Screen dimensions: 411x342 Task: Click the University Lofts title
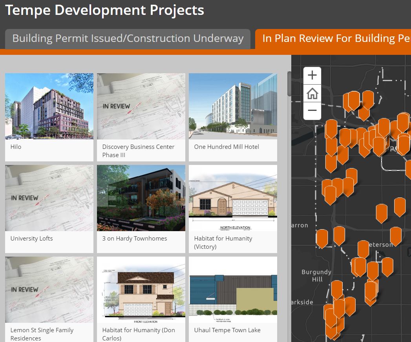point(31,239)
